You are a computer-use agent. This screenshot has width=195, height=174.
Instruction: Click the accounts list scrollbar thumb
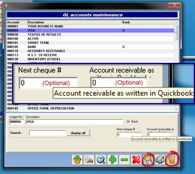tap(176, 33)
